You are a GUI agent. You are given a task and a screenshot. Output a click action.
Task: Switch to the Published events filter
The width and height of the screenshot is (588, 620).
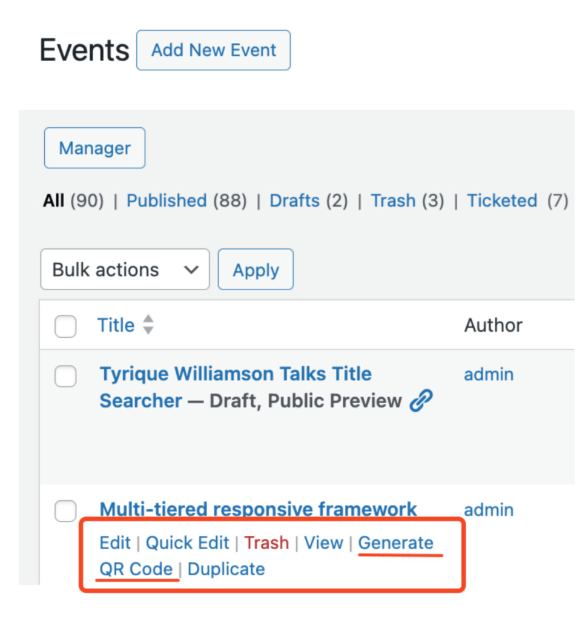pos(167,200)
